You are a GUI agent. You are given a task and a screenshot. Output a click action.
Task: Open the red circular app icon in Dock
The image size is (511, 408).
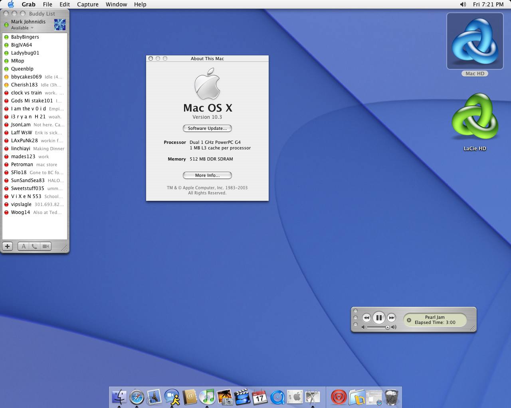[x=339, y=397]
